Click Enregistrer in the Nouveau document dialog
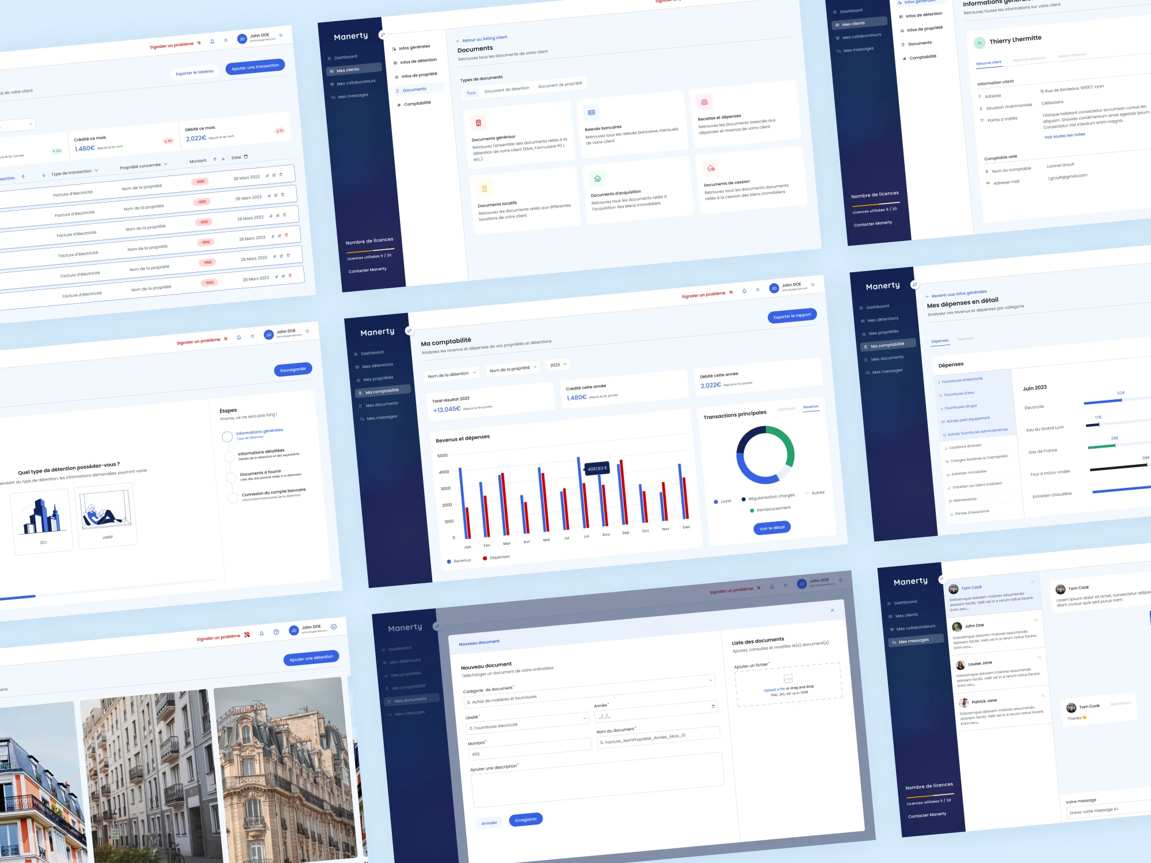The height and width of the screenshot is (863, 1151). (x=525, y=820)
